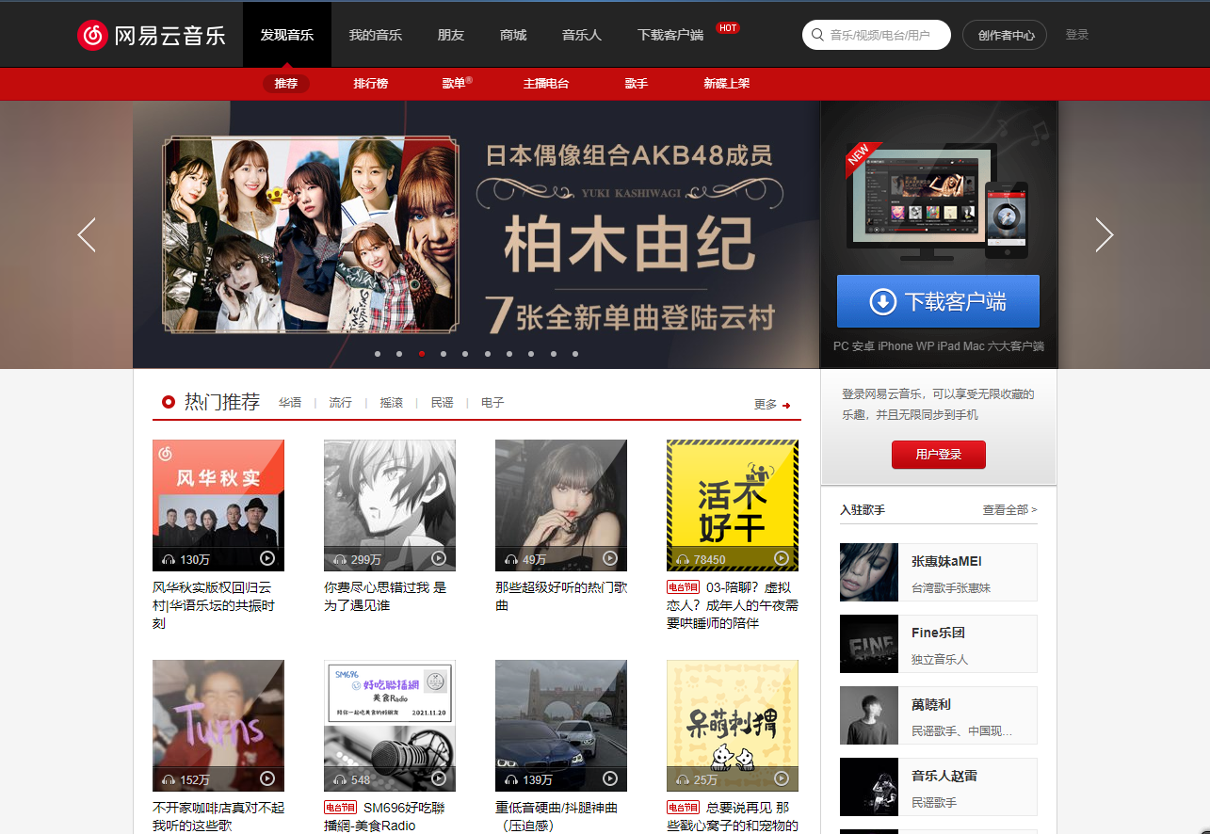
Task: Open Fine乐团 artist avatar
Action: click(869, 644)
